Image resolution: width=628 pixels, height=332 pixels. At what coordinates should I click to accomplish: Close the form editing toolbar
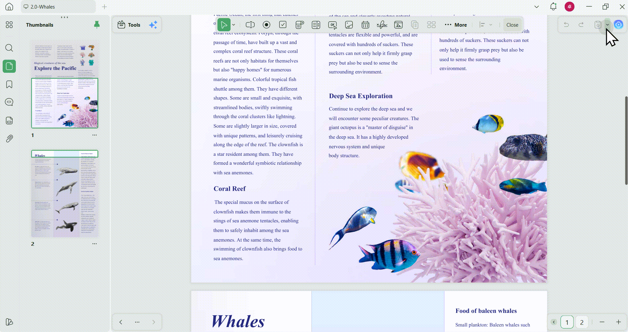point(512,25)
